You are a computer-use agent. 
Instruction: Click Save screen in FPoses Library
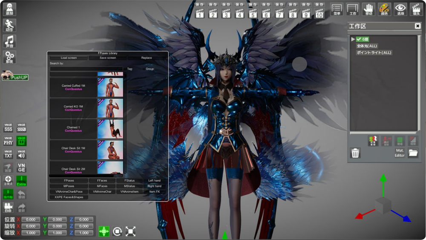[x=108, y=58]
